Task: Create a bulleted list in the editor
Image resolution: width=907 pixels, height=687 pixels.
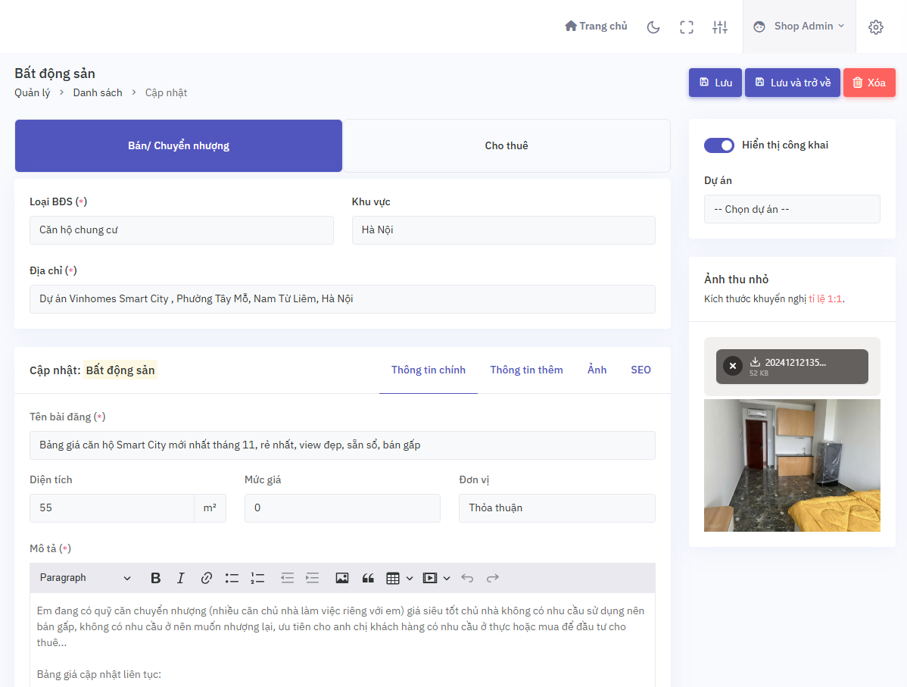Action: 232,578
